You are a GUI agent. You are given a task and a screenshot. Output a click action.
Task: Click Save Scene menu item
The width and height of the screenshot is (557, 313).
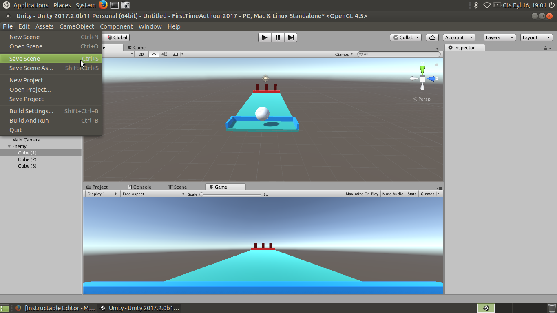click(x=51, y=59)
